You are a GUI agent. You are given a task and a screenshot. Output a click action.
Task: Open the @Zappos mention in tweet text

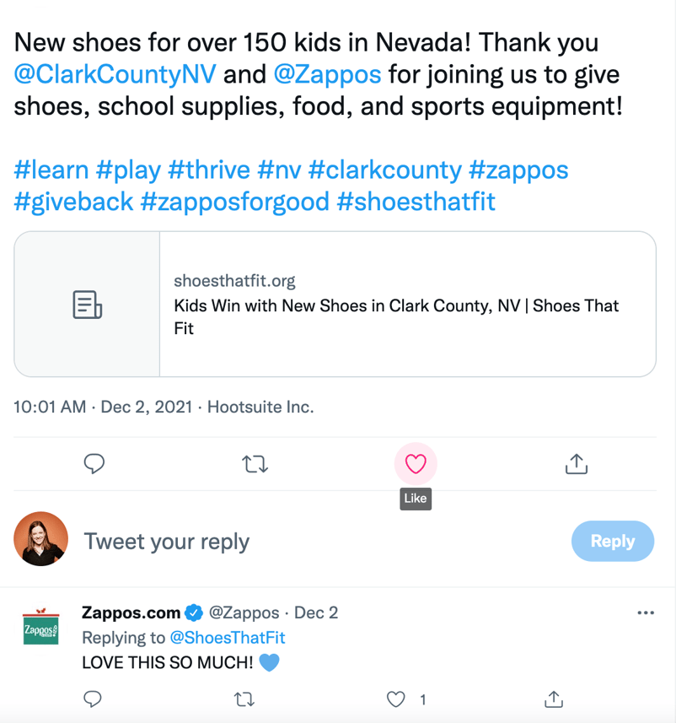click(x=328, y=74)
